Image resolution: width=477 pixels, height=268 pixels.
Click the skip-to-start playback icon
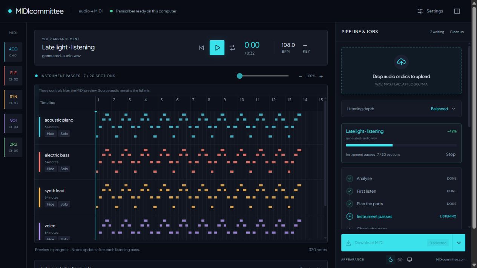pyautogui.click(x=201, y=47)
